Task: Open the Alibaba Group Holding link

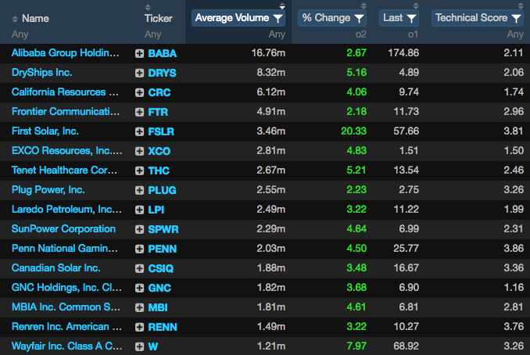Action: coord(65,52)
